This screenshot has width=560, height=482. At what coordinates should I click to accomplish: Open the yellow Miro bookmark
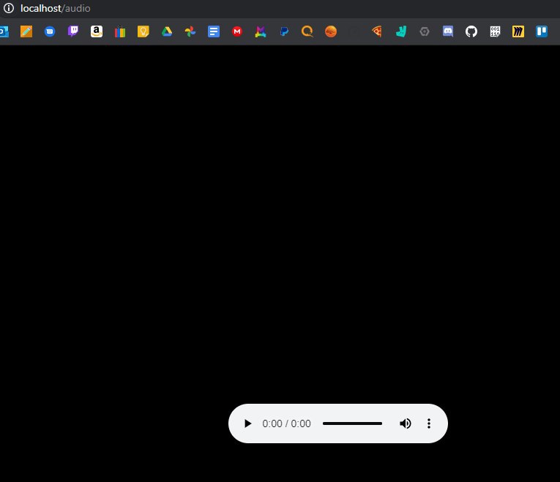tap(518, 31)
